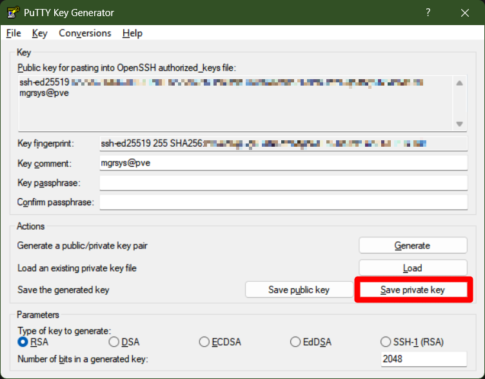
Task: Select SSH-1 (RSA) key type
Action: click(412, 342)
